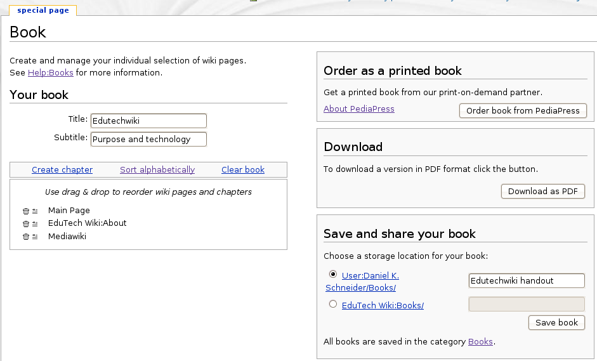Click into the Subtitle text field
Screen dimensions: 597x361
point(148,139)
